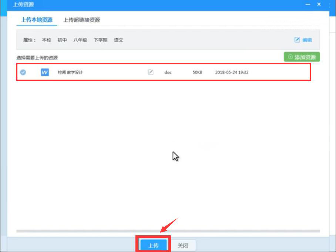Click the green 添加资源 button

302,57
